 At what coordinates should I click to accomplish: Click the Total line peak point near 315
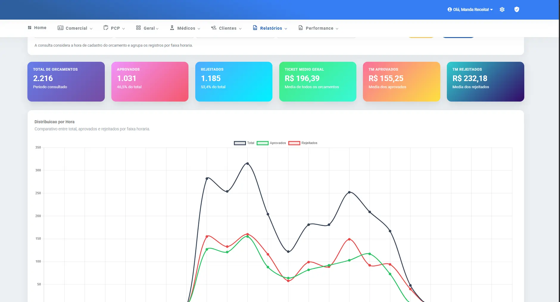coord(247,164)
